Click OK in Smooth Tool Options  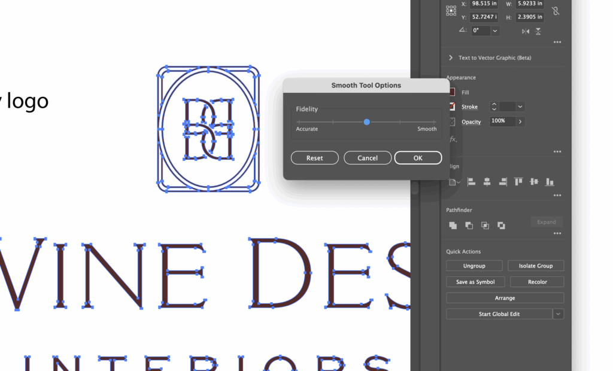[x=418, y=158]
